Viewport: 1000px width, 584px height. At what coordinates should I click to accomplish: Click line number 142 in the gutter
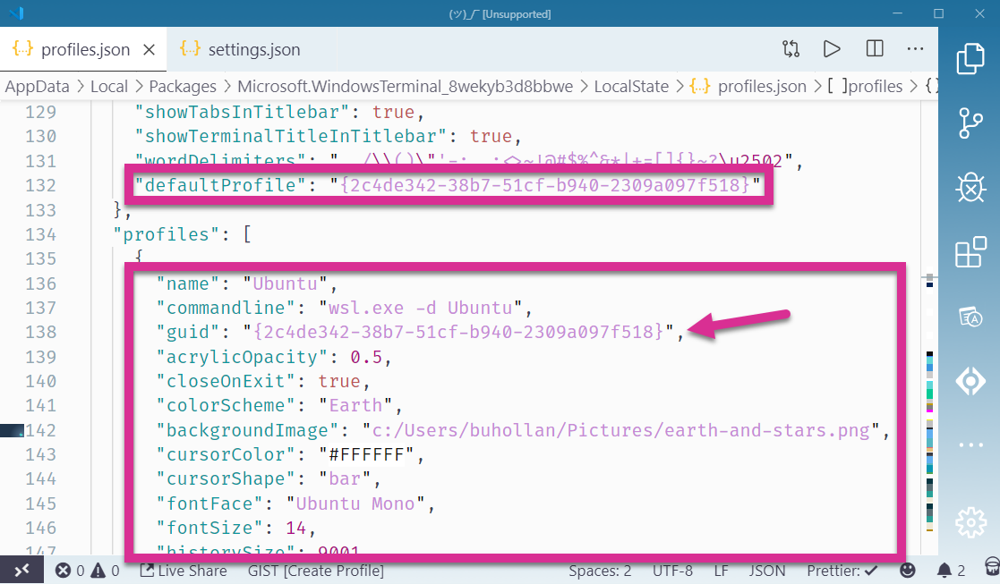click(x=41, y=430)
